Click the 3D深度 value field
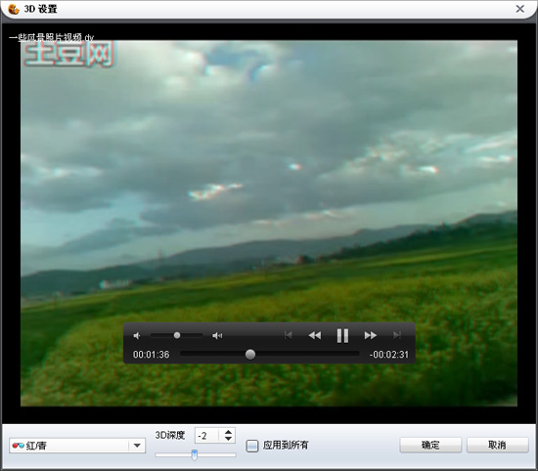 coord(206,436)
